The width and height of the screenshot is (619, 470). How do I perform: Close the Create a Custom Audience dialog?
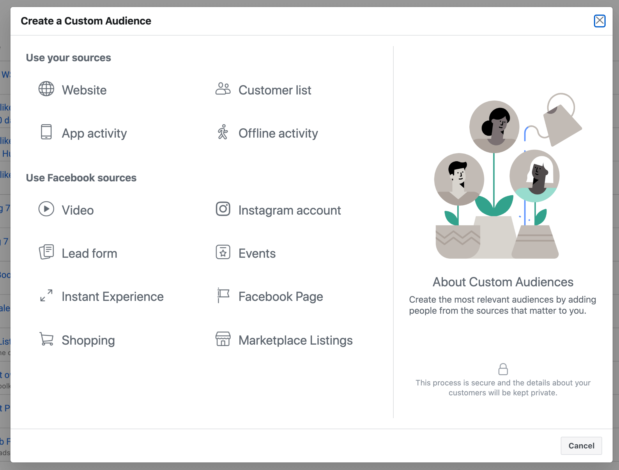[x=599, y=21]
